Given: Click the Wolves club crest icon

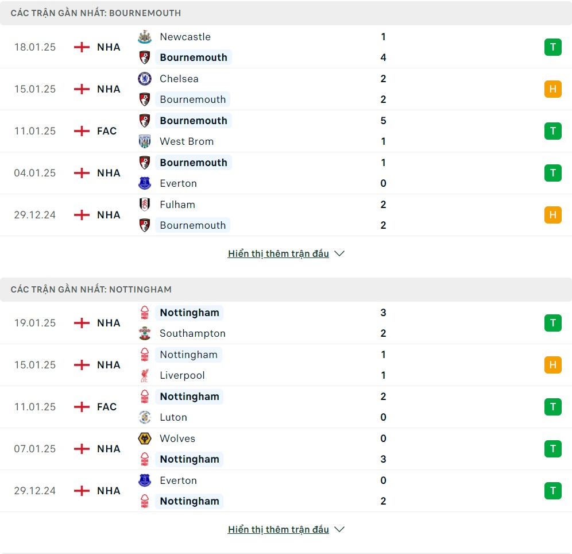Looking at the screenshot, I should [145, 438].
